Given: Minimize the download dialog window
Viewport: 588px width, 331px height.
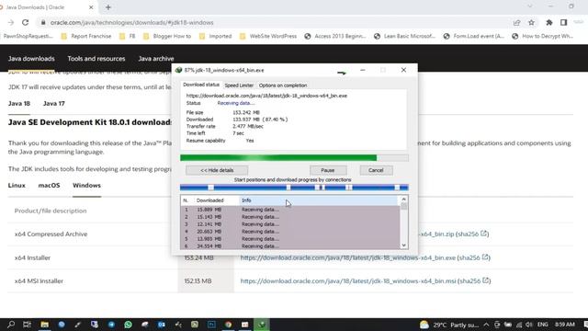Looking at the screenshot, I should click(x=363, y=70).
